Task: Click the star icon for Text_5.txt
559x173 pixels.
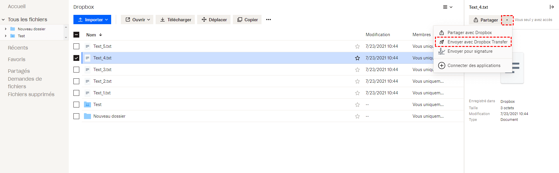Action: (x=357, y=46)
